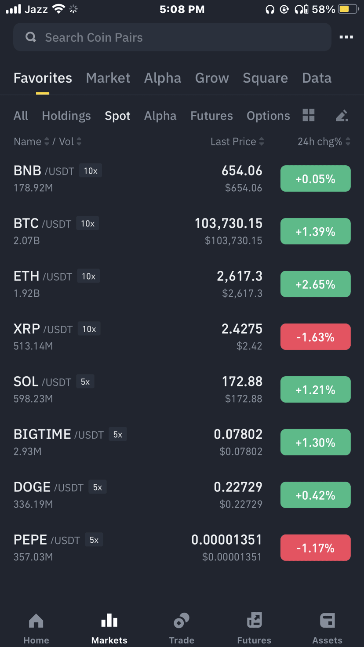The width and height of the screenshot is (364, 647).
Task: Switch to the Market tab
Action: pyautogui.click(x=108, y=78)
